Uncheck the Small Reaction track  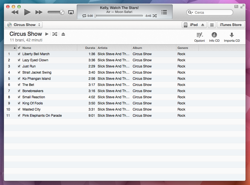coord(19,97)
